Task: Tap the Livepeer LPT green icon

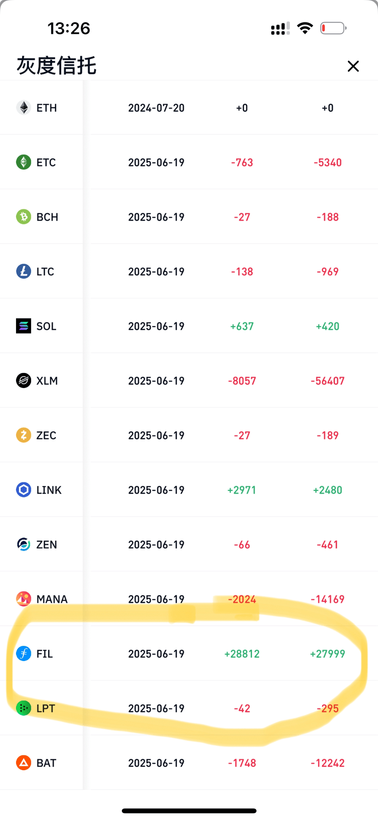Action: click(24, 708)
